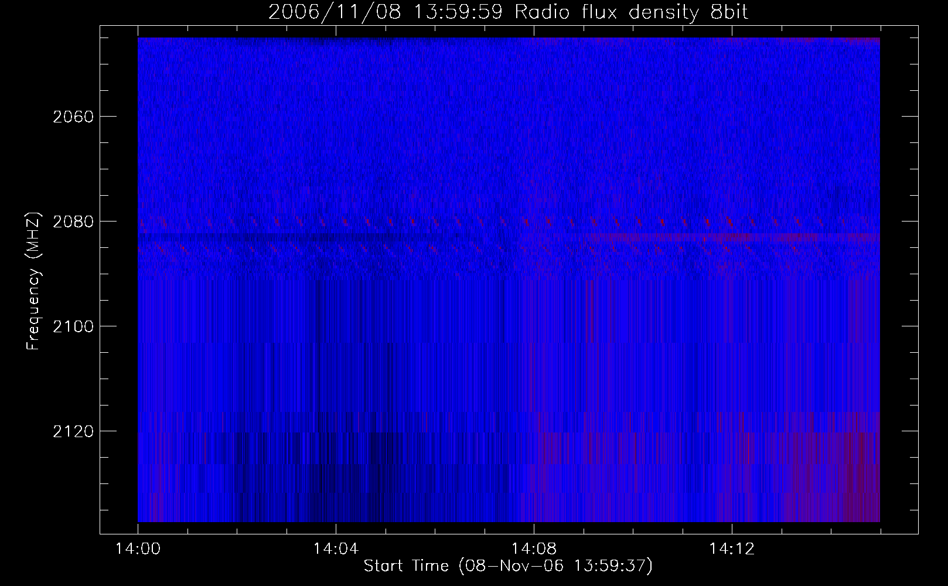Click the 14:08 time axis label
Viewport: 948px width, 586px height.
(x=534, y=549)
